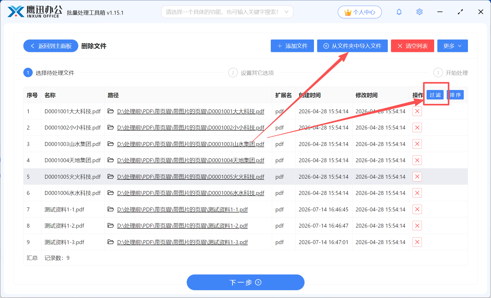Screen dimensions: 491x298
Task: Remove 测试资料1-3.pdf using its red X
Action: pyautogui.click(x=417, y=242)
